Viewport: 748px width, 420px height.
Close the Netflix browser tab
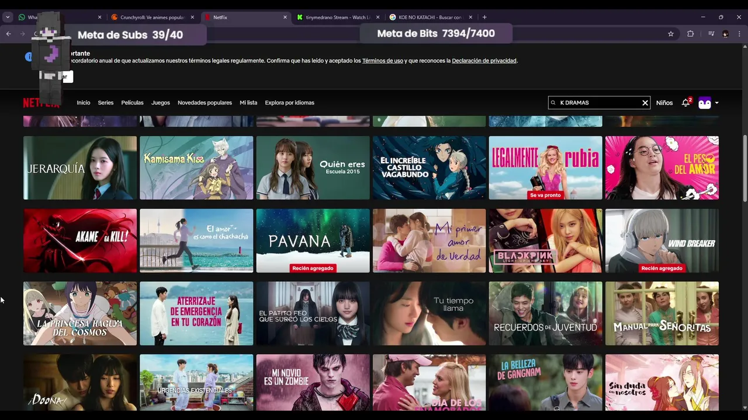pos(285,17)
